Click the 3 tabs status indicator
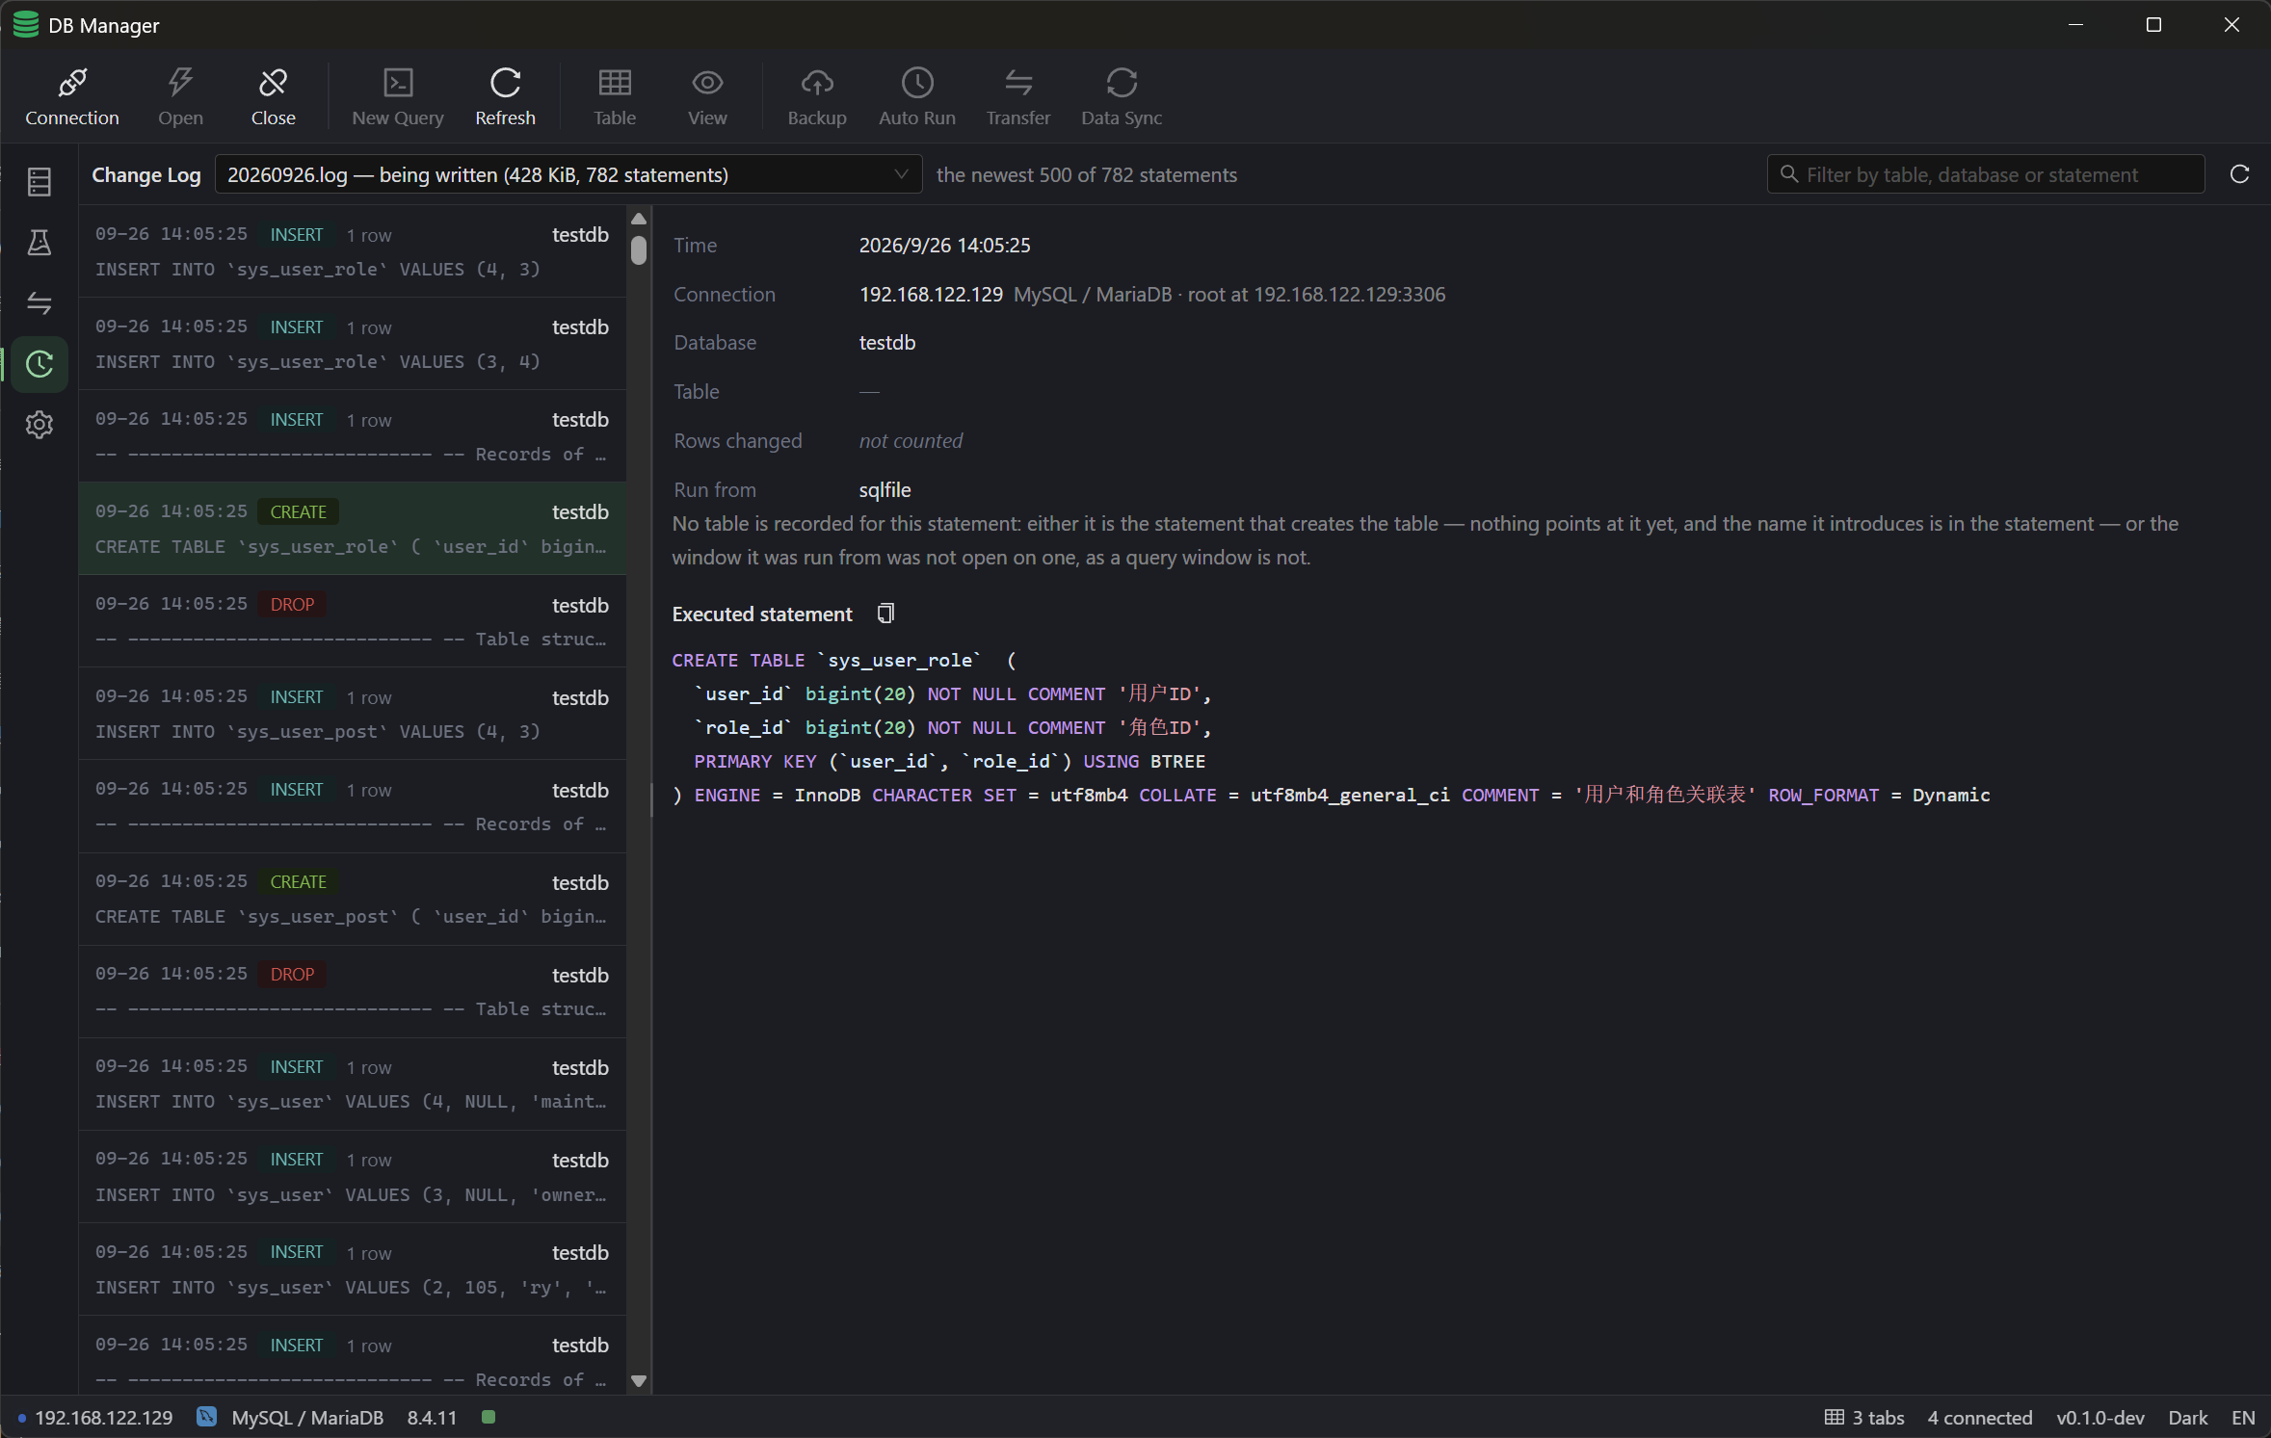 tap(1863, 1418)
